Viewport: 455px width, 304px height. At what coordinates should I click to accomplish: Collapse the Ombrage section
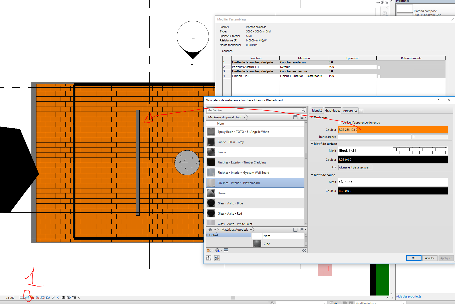pos(312,117)
